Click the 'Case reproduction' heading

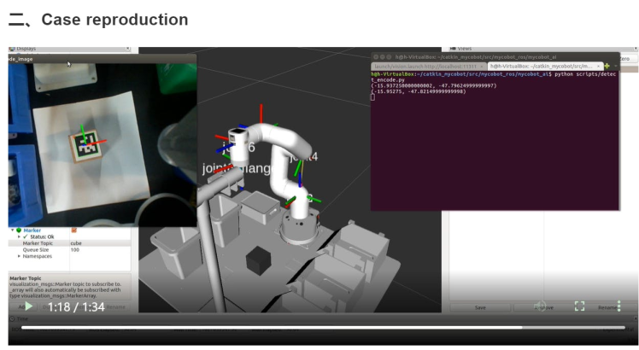pos(114,20)
